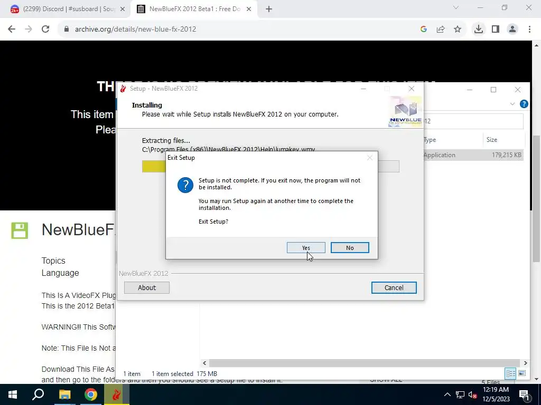Open Chrome downloads panel

coord(479,30)
